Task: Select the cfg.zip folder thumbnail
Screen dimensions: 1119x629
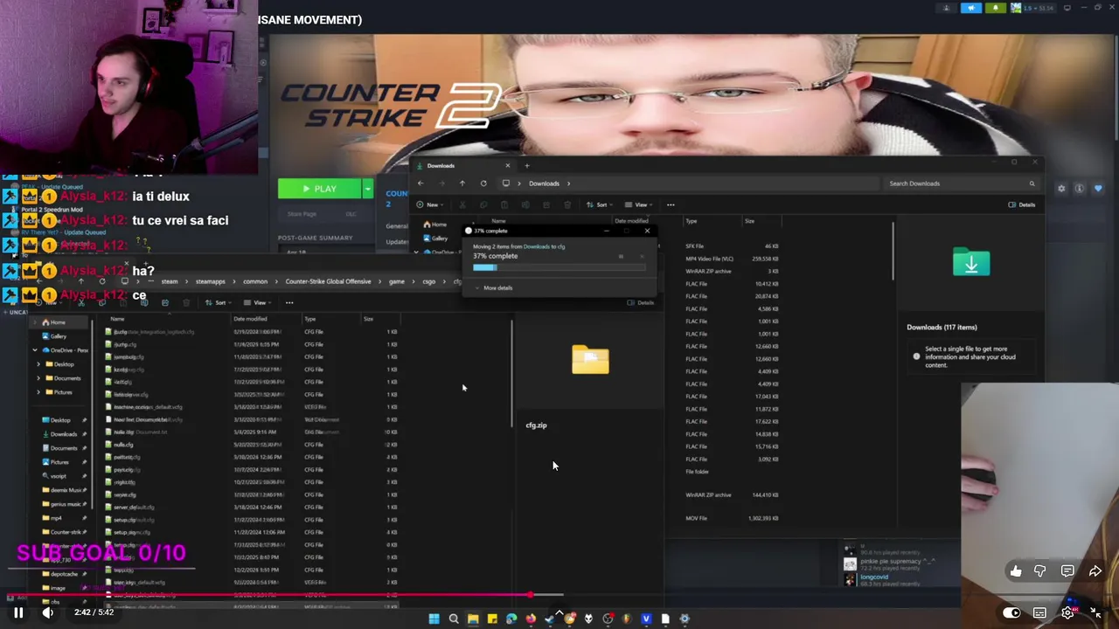Action: (590, 359)
